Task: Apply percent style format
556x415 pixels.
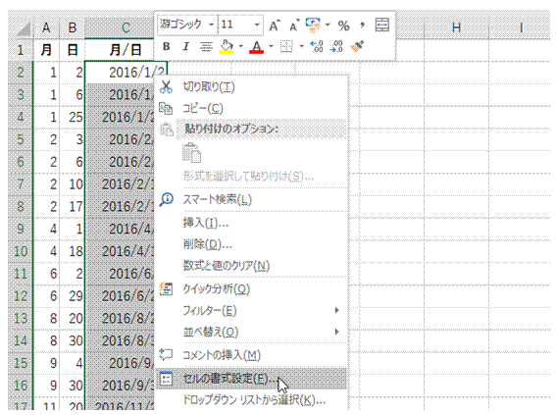Action: tap(343, 26)
